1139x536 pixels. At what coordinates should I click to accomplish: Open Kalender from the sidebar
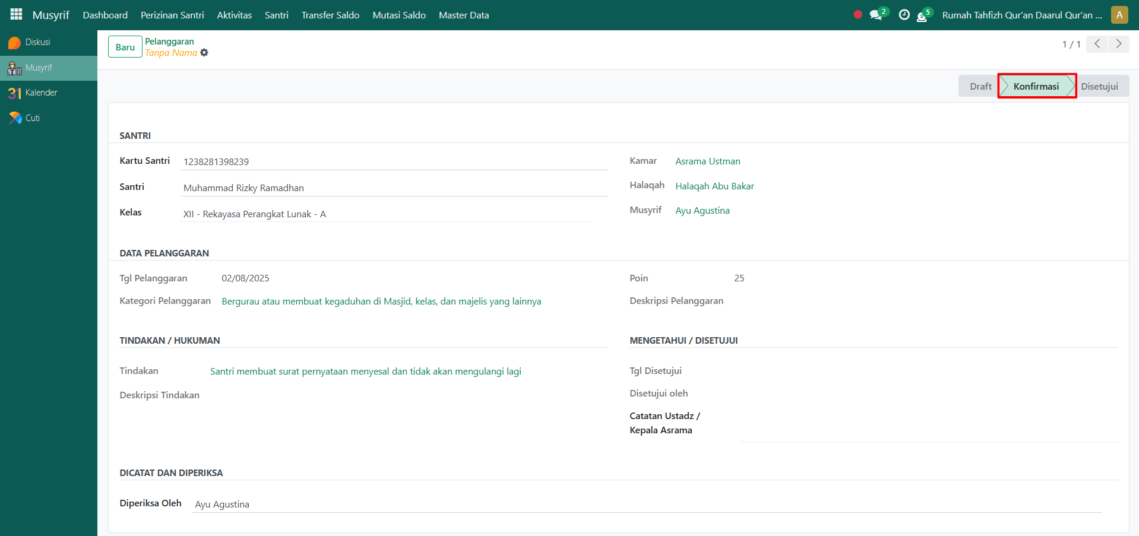[41, 93]
